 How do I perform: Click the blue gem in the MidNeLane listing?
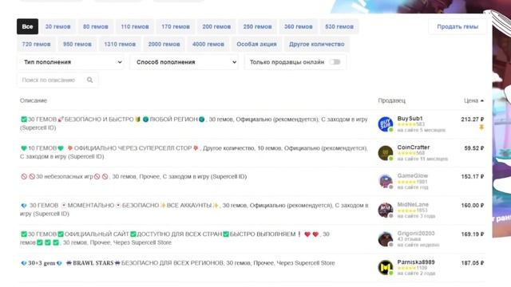point(24,206)
